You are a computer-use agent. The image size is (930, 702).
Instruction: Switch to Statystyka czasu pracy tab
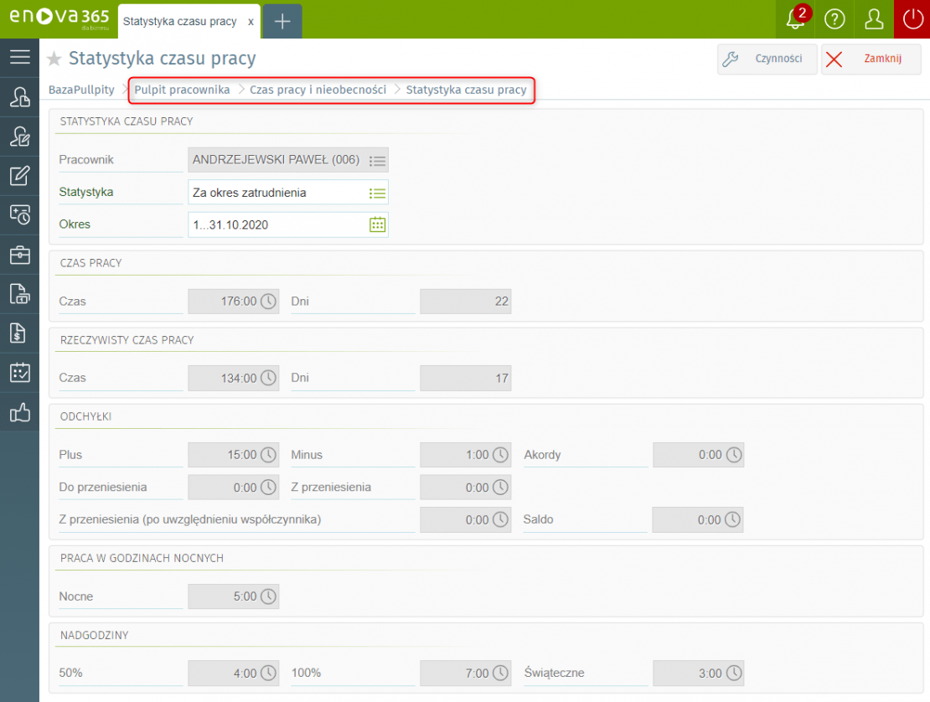click(179, 21)
